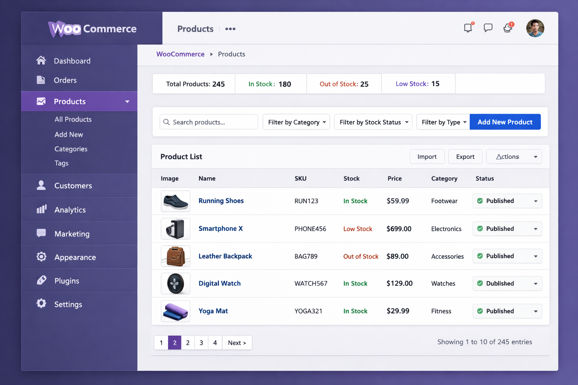Open the status dropdown for Running Shoes
The image size is (578, 385).
535,201
